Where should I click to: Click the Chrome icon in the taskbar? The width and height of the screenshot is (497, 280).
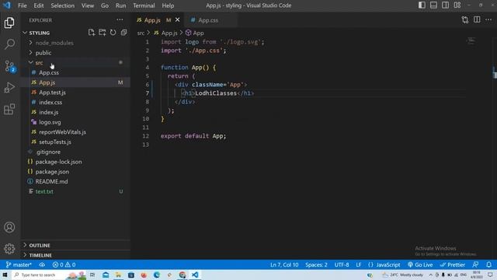(x=182, y=275)
